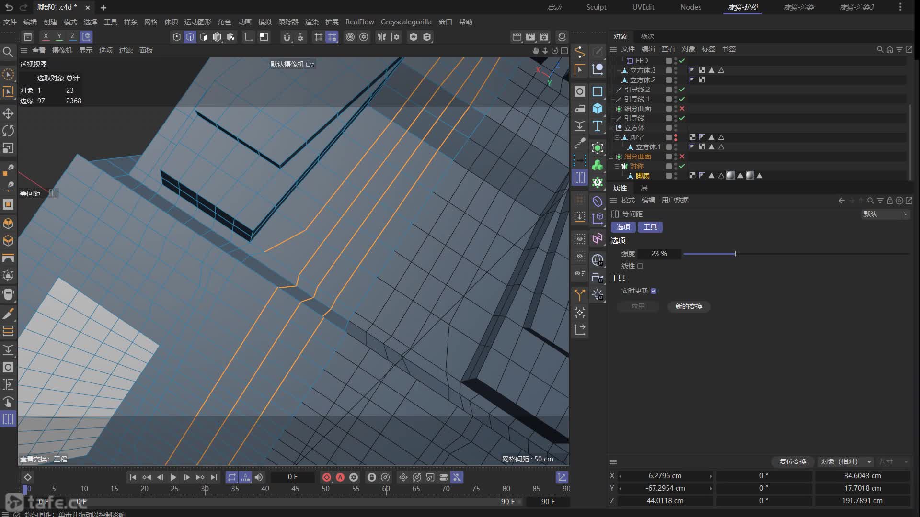The height and width of the screenshot is (517, 920).
Task: Toggle timeline sound speaker icon
Action: pos(259,477)
